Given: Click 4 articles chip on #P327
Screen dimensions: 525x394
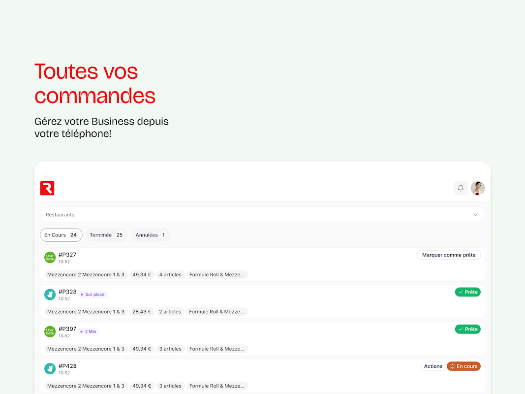Looking at the screenshot, I should 170,275.
